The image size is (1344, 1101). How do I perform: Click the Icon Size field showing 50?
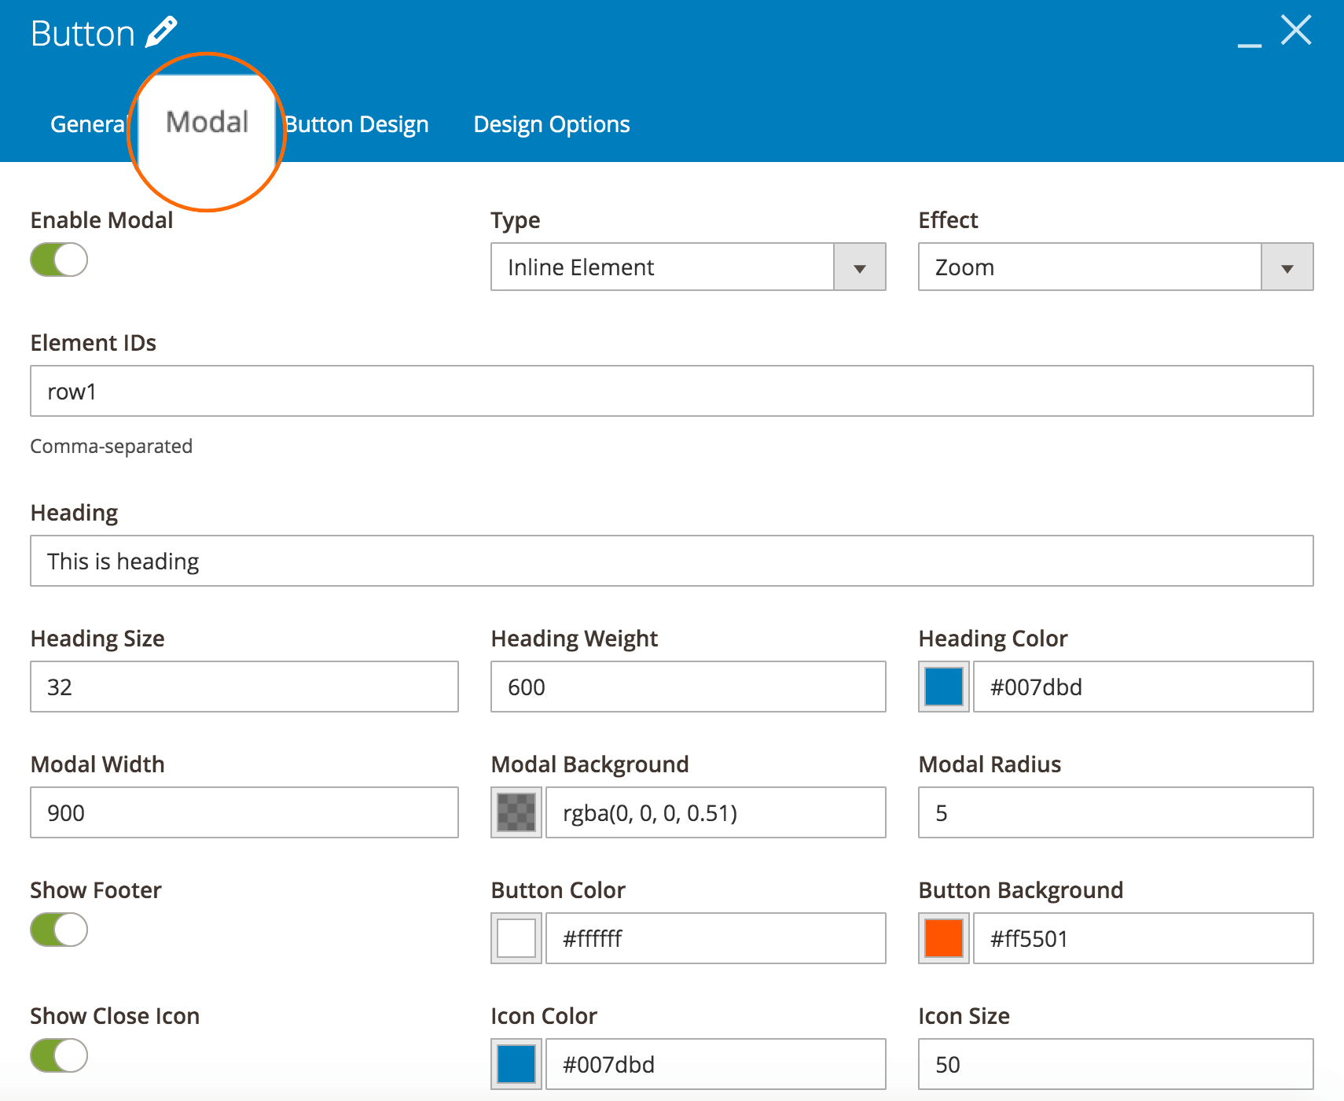1115,1064
